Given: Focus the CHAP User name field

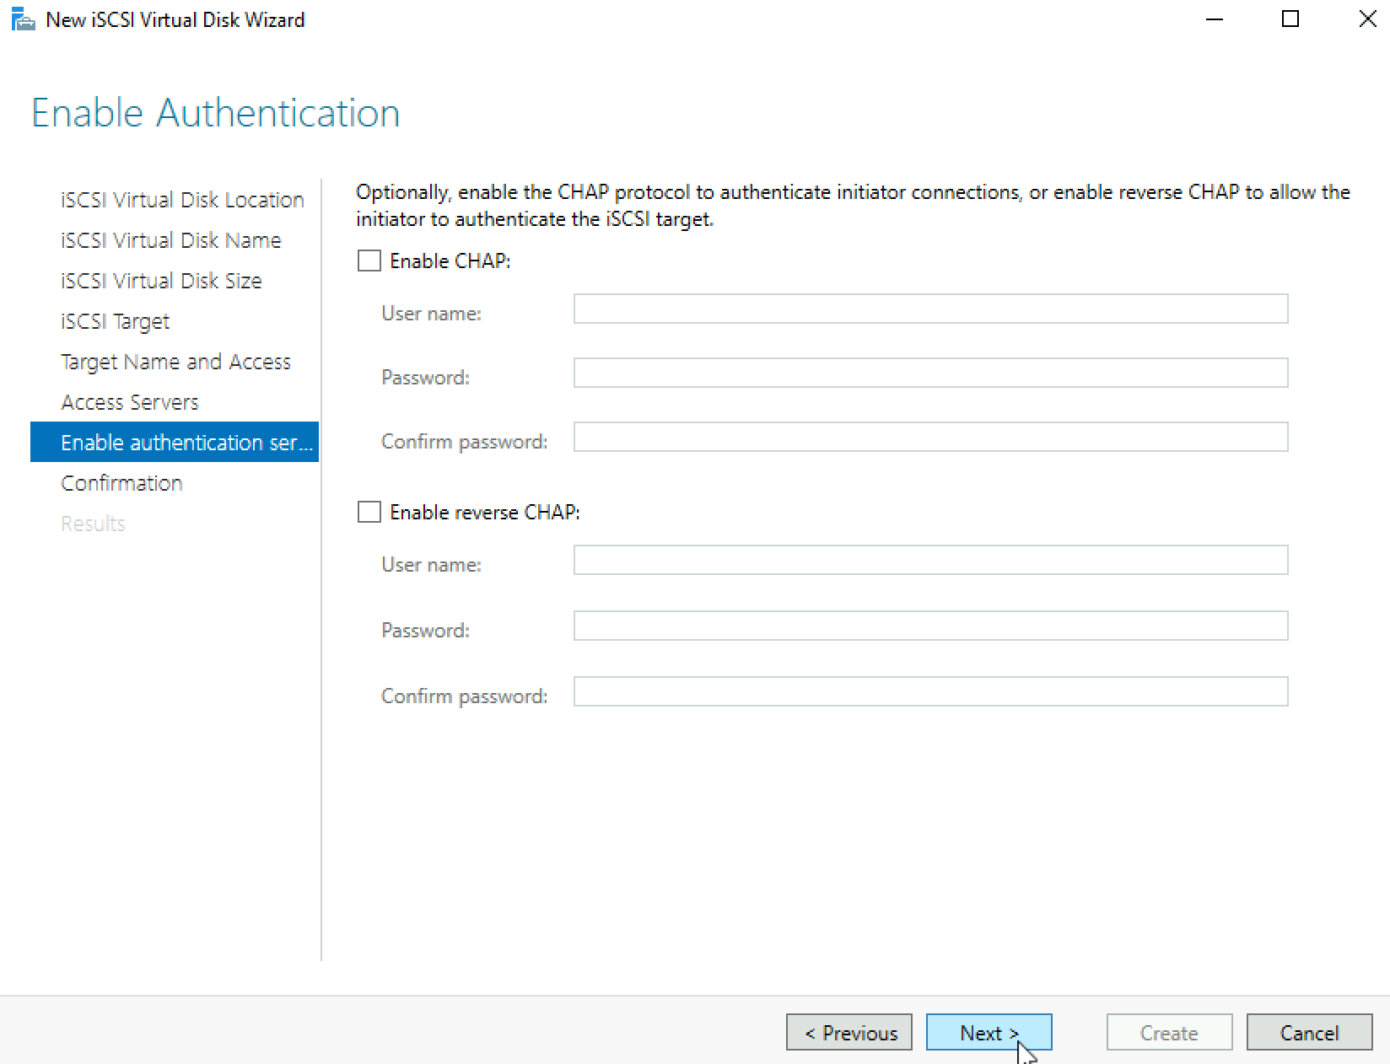Looking at the screenshot, I should [930, 309].
